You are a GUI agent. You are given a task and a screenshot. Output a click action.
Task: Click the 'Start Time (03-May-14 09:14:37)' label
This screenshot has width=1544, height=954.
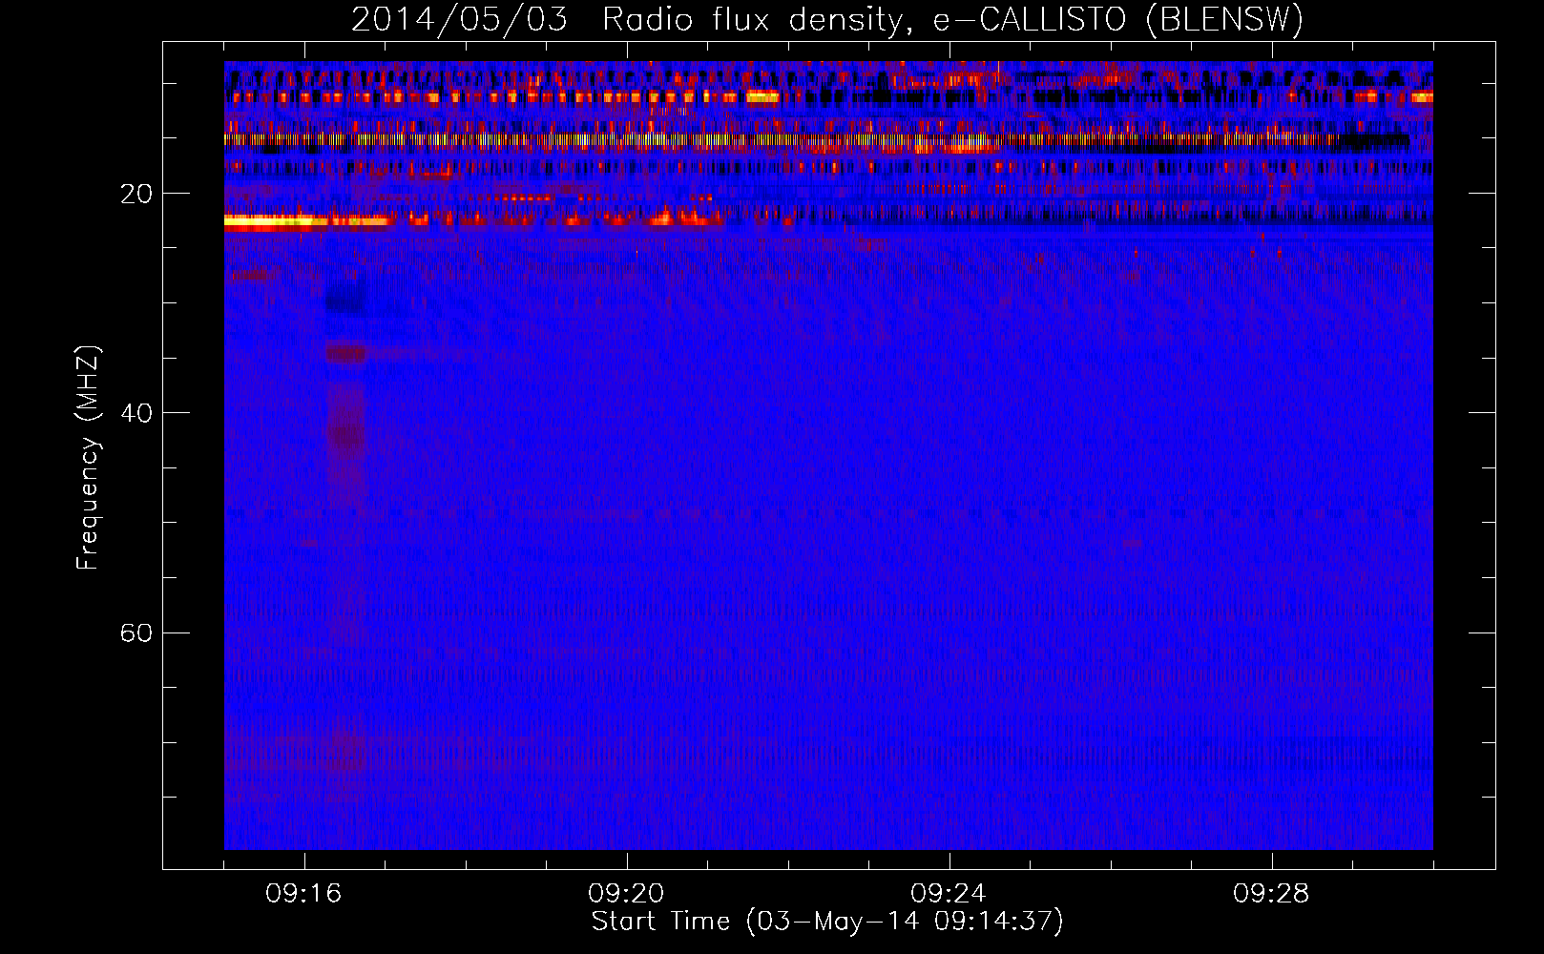(x=827, y=922)
